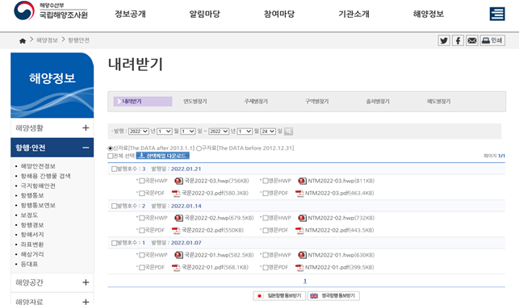
Task: Switch to the 연도별찾기 tab
Action: pos(195,101)
